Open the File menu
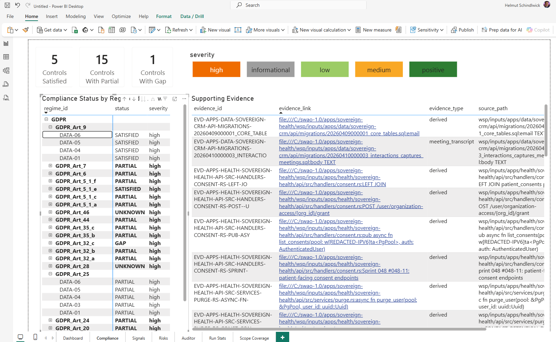556x342 pixels. pos(10,16)
